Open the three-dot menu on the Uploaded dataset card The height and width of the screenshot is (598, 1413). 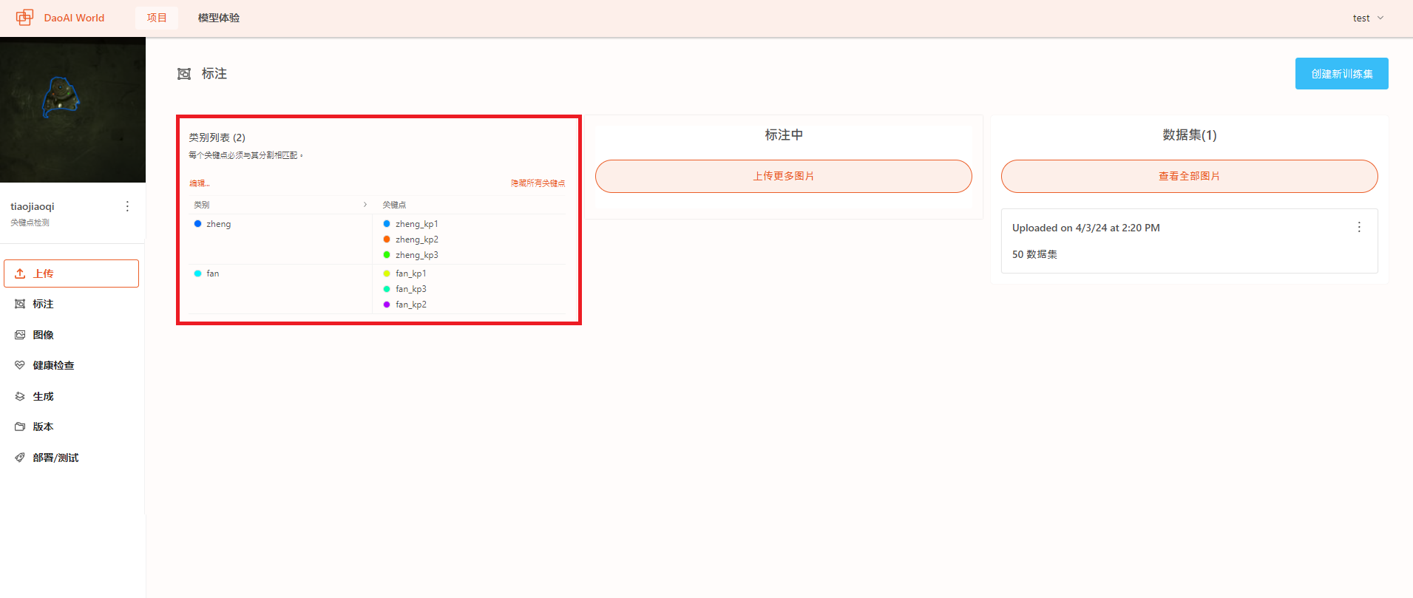click(1359, 227)
